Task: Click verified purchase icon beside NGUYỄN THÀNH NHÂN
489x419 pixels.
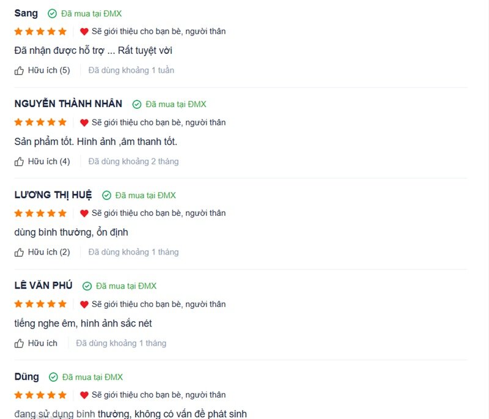Action: coord(137,104)
